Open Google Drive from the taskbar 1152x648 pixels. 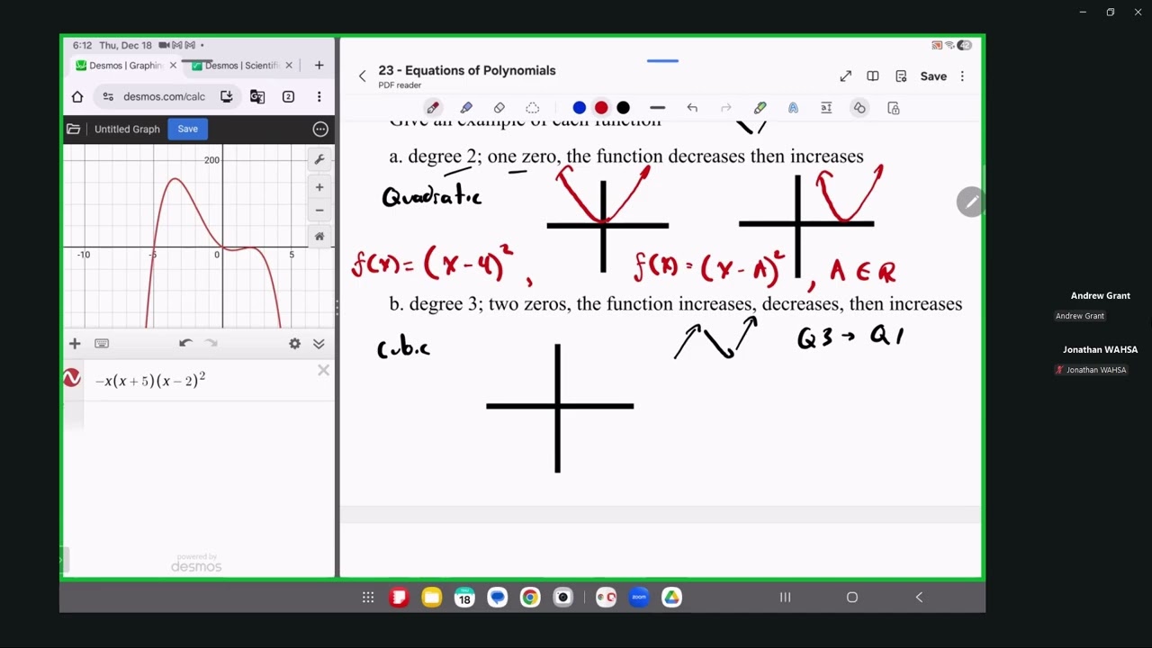[671, 598]
